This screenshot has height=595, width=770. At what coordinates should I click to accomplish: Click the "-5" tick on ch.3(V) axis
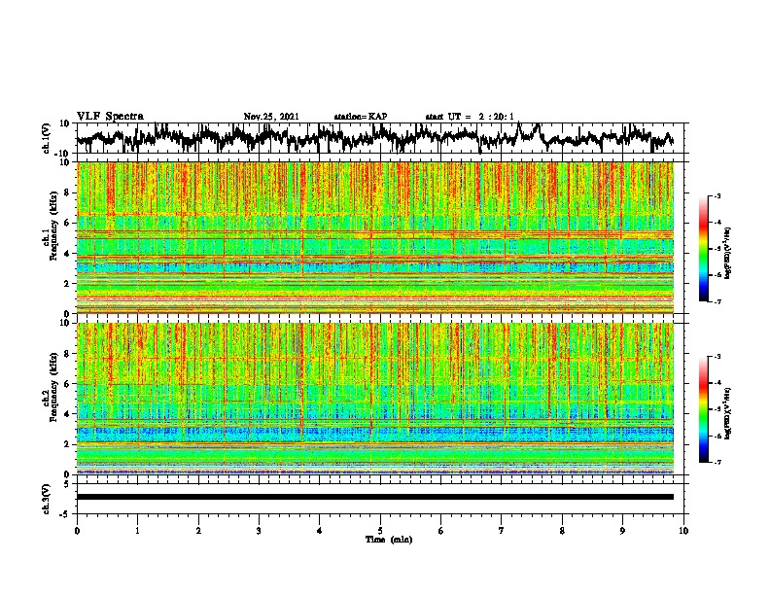point(64,514)
